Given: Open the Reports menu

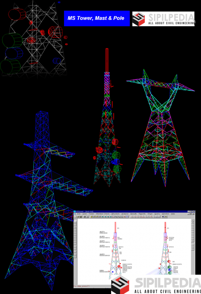Looking at the screenshot, I should (x=142, y=214).
